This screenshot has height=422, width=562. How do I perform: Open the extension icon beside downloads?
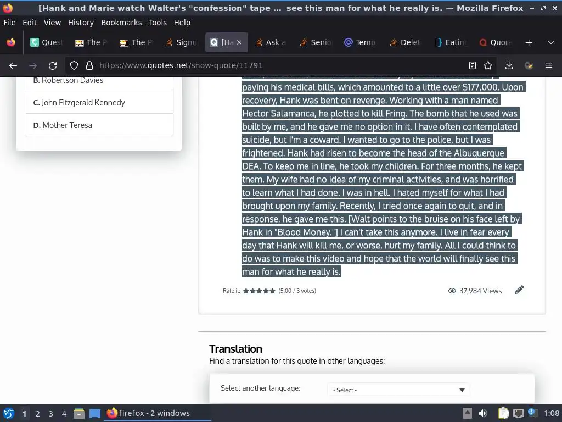pyautogui.click(x=529, y=66)
